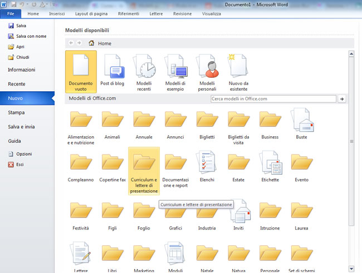Open the Istruzione template folder
Image resolution: width=362 pixels, height=273 pixels.
tap(270, 216)
